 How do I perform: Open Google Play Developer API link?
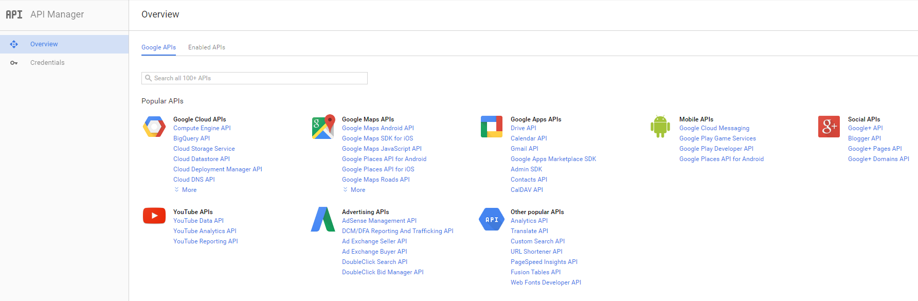pos(716,149)
